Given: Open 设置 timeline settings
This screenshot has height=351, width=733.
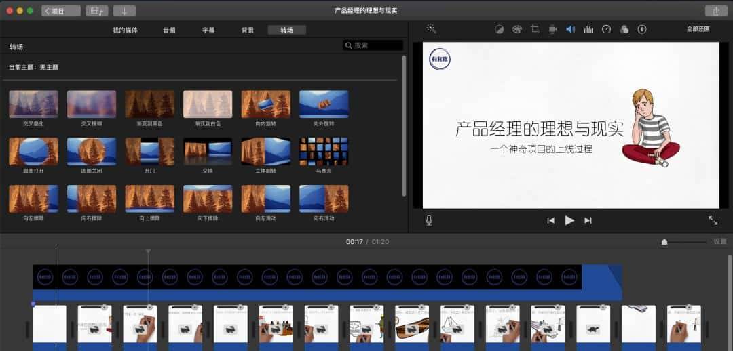Looking at the screenshot, I should coord(720,241).
